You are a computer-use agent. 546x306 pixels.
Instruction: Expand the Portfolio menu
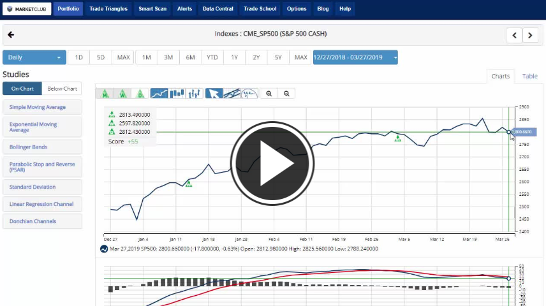click(68, 9)
